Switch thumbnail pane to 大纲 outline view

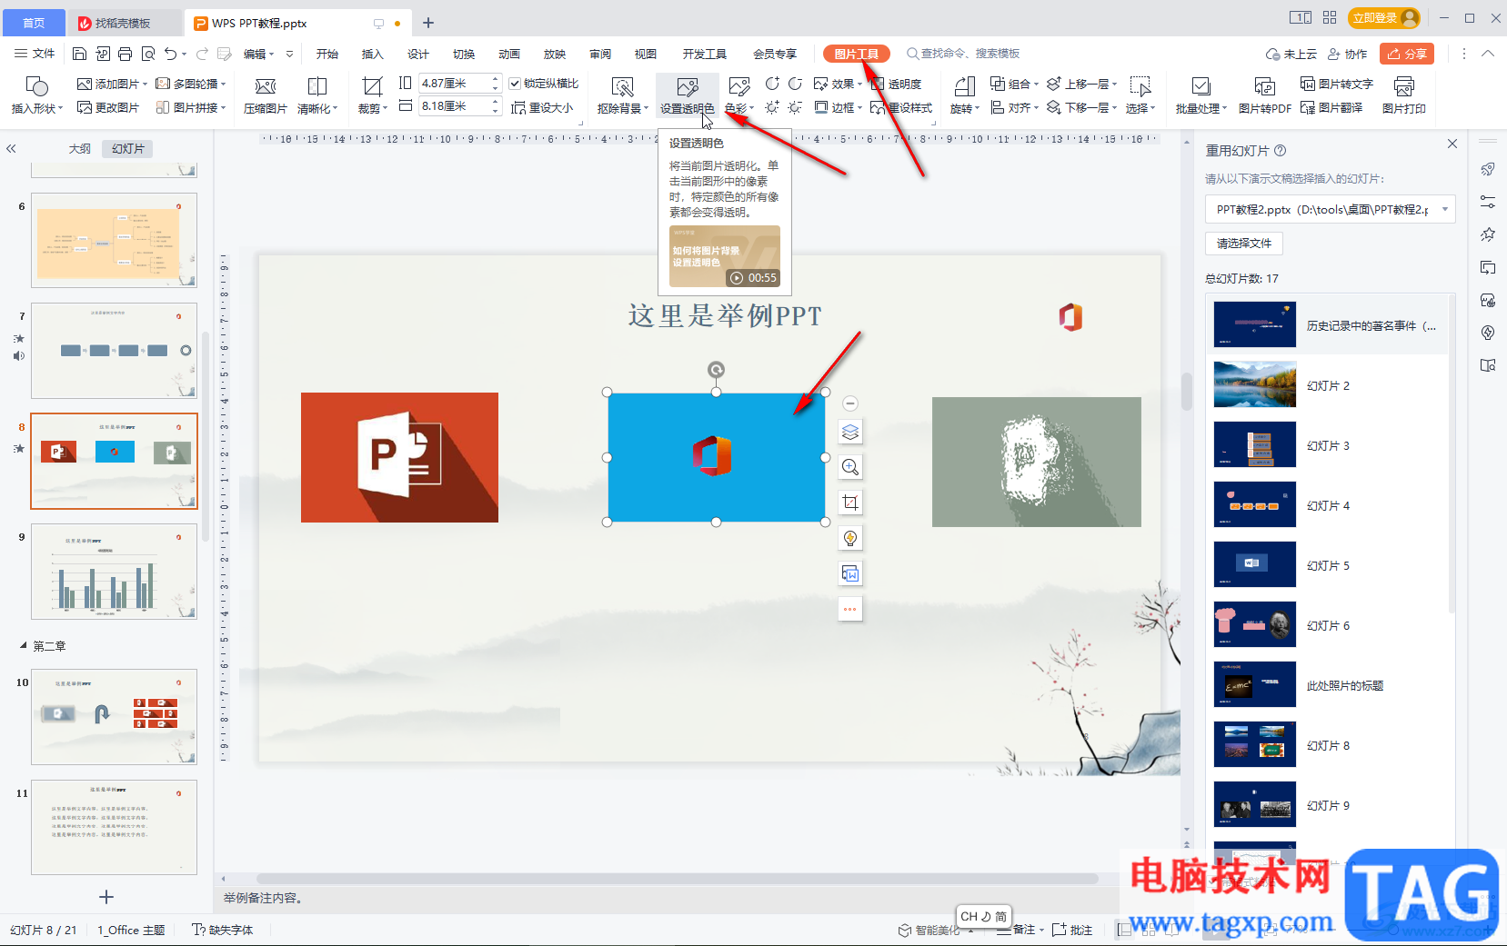coord(80,148)
